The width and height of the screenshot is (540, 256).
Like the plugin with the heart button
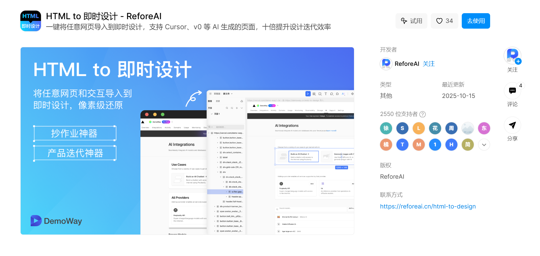pyautogui.click(x=444, y=21)
